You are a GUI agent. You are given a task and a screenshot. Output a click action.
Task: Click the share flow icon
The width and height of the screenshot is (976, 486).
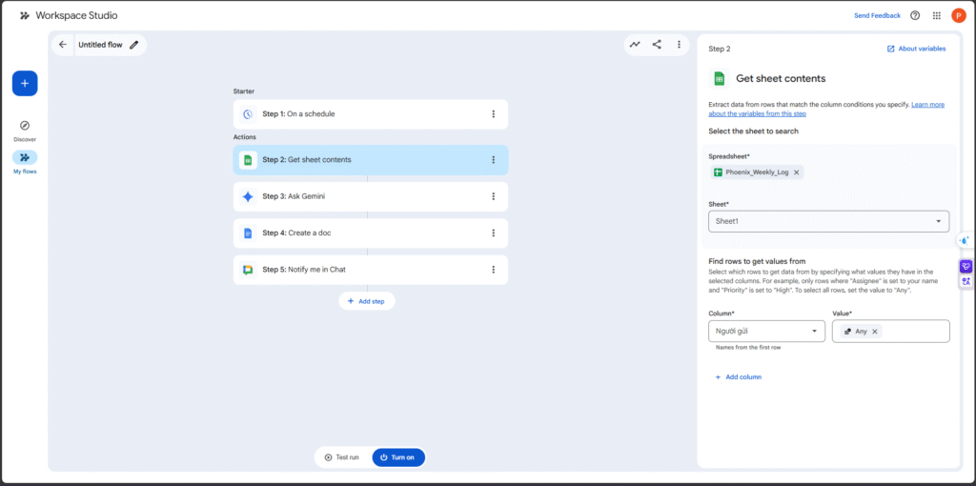(x=657, y=44)
